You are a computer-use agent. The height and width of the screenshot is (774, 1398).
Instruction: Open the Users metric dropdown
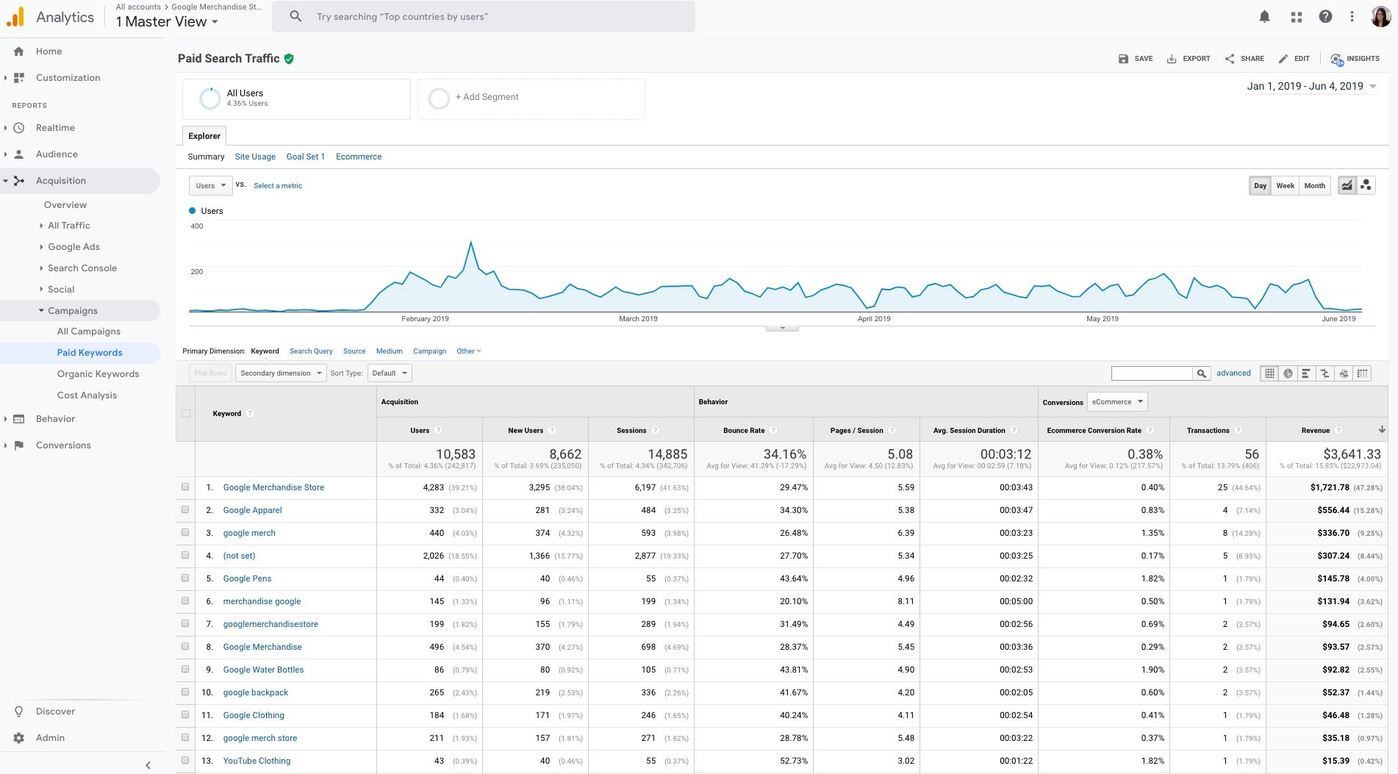point(211,186)
